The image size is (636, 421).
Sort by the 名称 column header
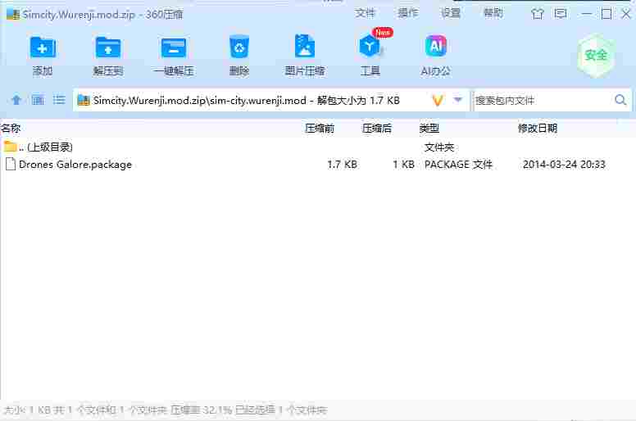11,129
